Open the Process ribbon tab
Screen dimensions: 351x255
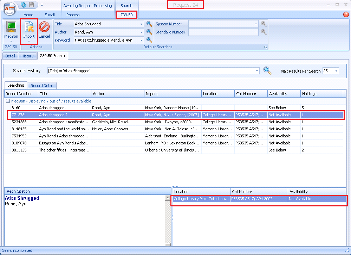click(73, 15)
